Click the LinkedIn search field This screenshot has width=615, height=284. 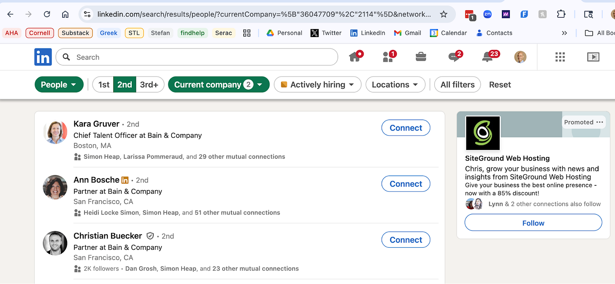point(197,57)
